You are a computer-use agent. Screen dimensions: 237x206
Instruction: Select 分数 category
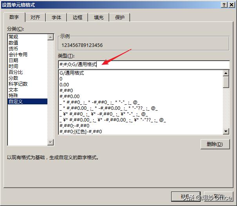27,78
